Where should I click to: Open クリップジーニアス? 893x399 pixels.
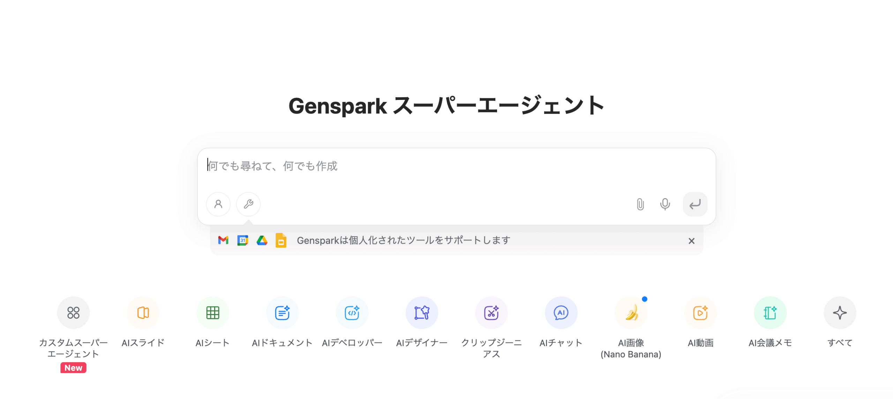pyautogui.click(x=491, y=313)
